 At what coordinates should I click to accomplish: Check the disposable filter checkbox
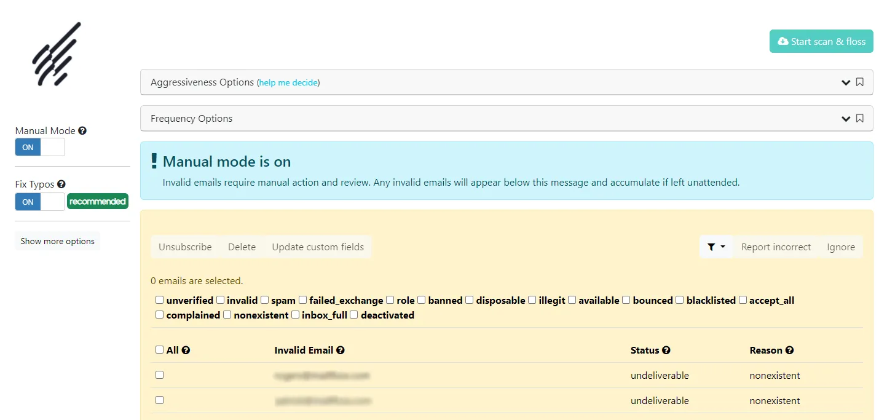470,300
